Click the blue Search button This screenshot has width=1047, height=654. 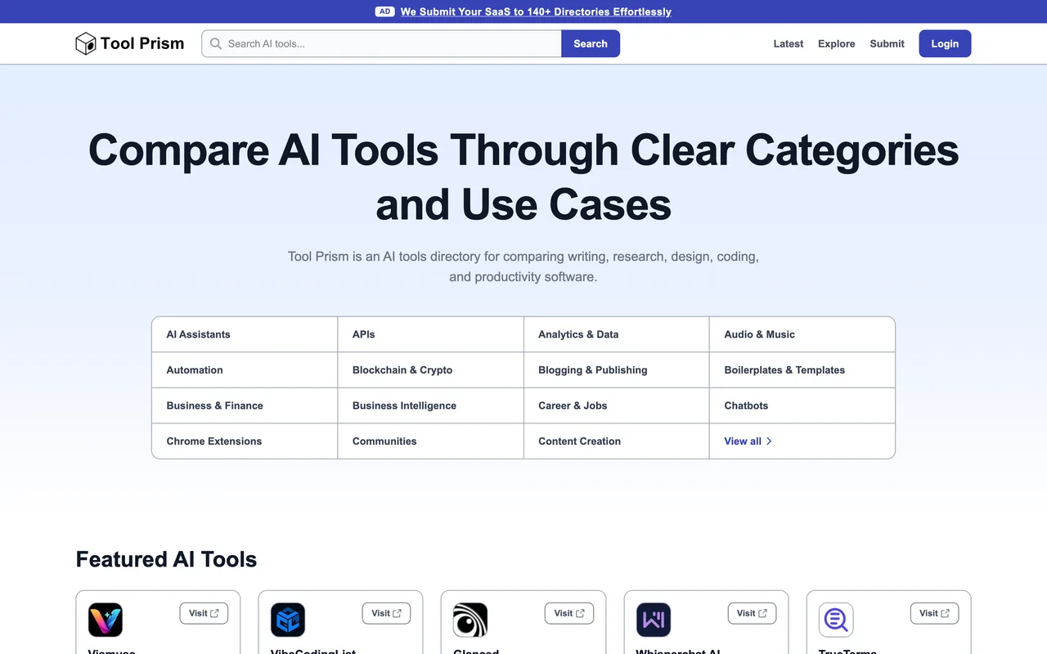(591, 43)
